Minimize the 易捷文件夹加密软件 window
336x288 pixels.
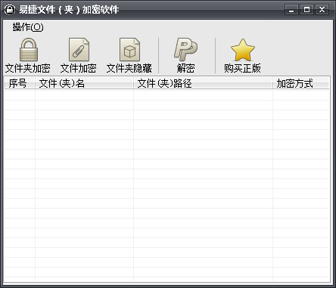[x=291, y=10]
